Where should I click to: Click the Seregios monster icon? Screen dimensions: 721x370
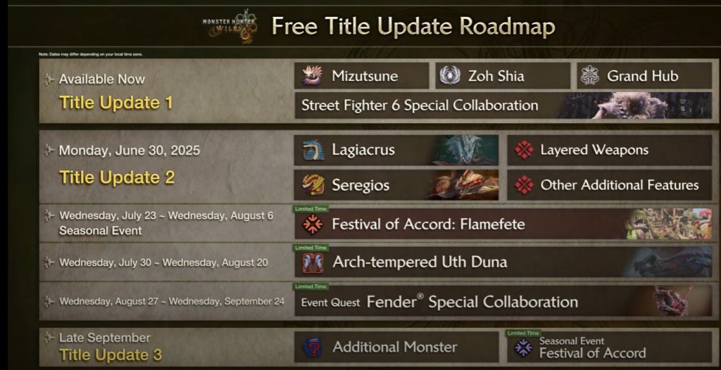313,185
